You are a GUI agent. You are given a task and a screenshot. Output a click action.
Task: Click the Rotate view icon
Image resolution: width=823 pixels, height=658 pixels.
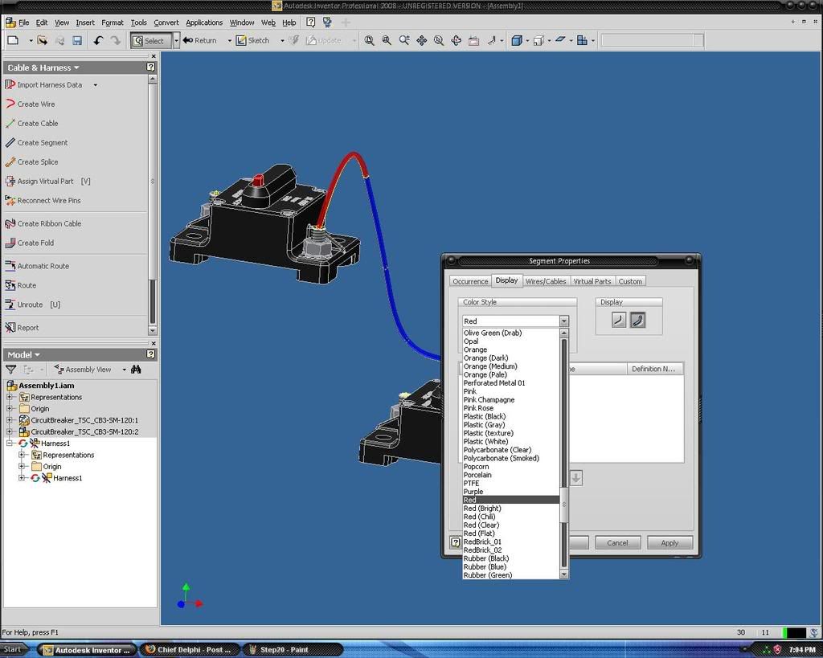point(457,40)
